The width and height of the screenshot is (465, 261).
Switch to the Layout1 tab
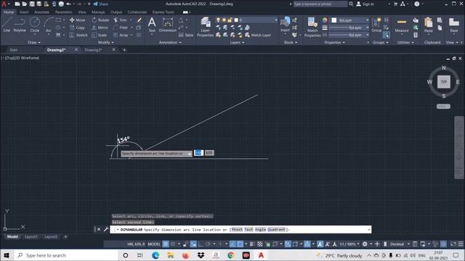point(31,237)
